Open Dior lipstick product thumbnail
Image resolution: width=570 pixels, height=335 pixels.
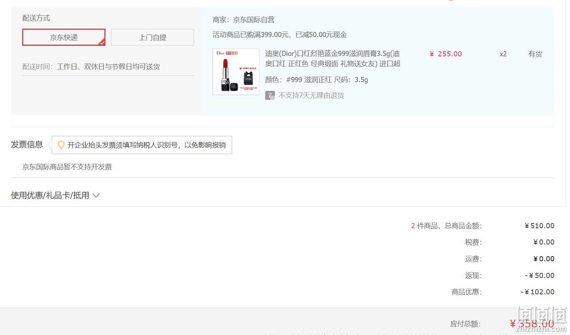(236, 72)
